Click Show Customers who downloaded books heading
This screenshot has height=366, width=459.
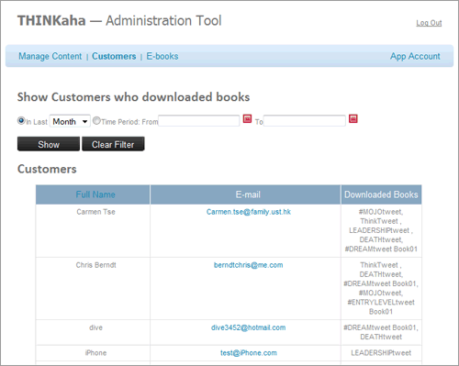pos(133,97)
